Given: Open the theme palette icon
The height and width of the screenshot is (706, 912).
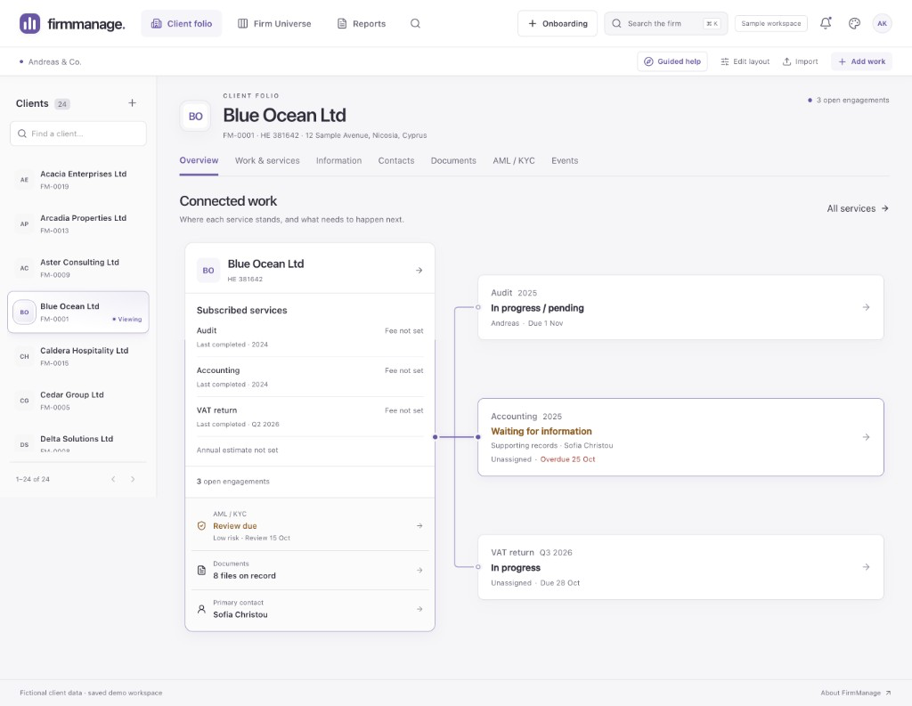Looking at the screenshot, I should [x=854, y=24].
